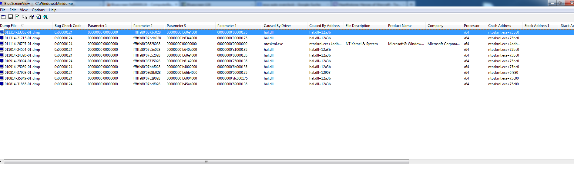This screenshot has width=574, height=196.
Task: Select dump file 010814-35849-01.dmp
Action: [x=22, y=78]
